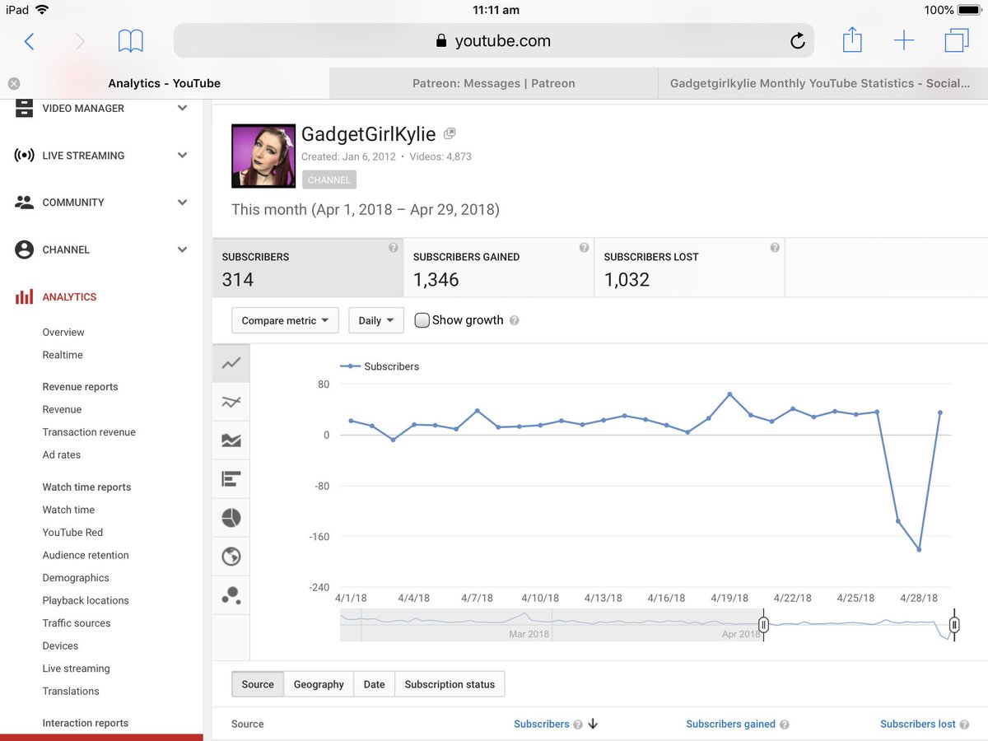Image resolution: width=988 pixels, height=741 pixels.
Task: Sort by Subscribers gained column header
Action: (730, 725)
